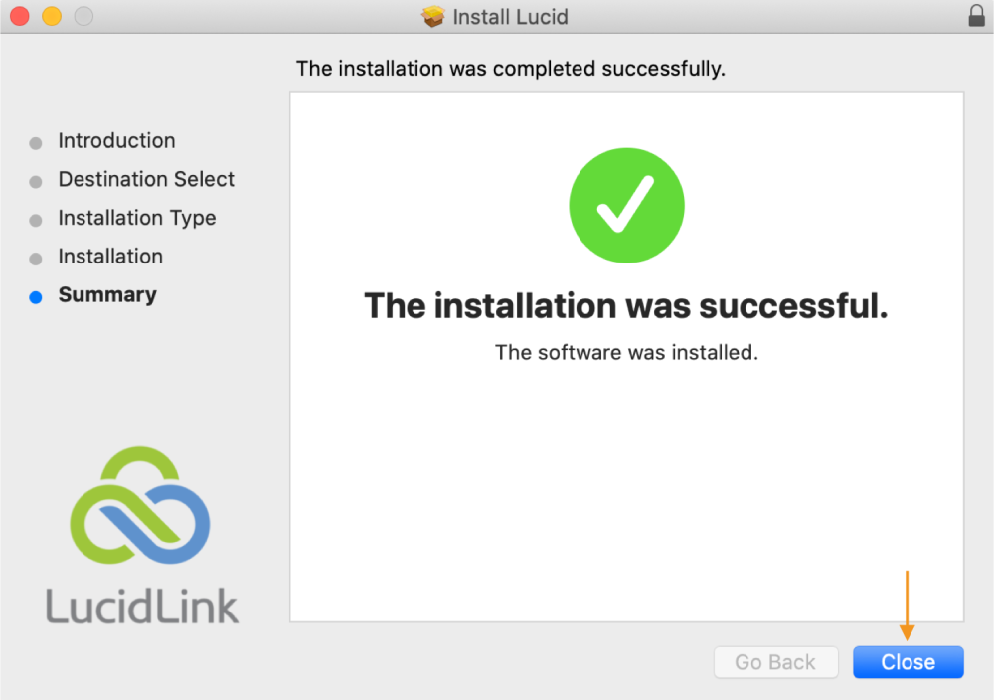Click the green checkmark success icon
Screen dimensions: 994x700
pyautogui.click(x=626, y=205)
